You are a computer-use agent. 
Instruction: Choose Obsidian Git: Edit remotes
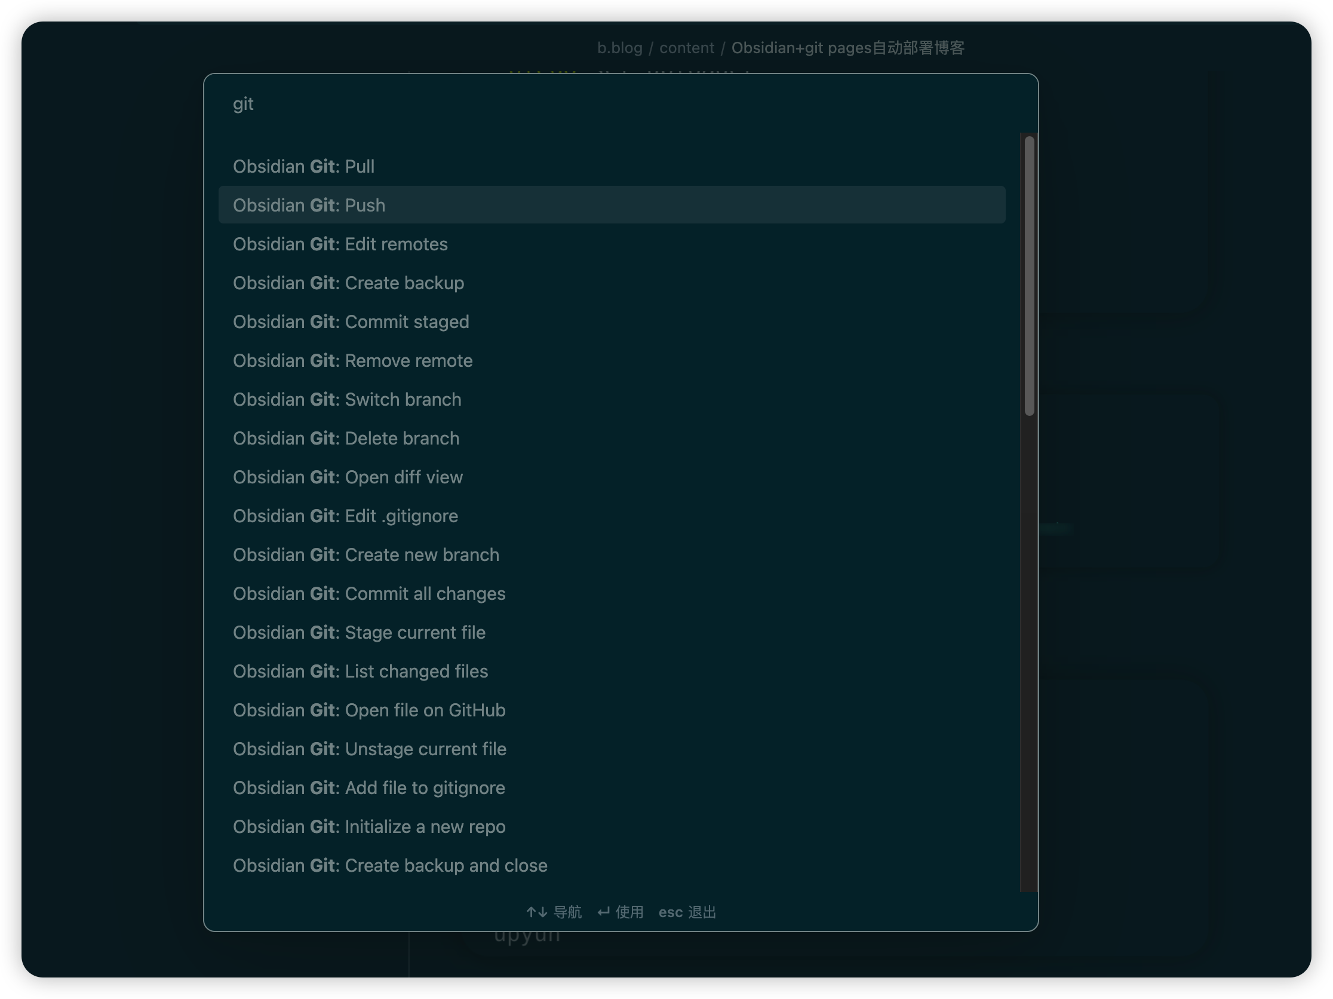[340, 244]
